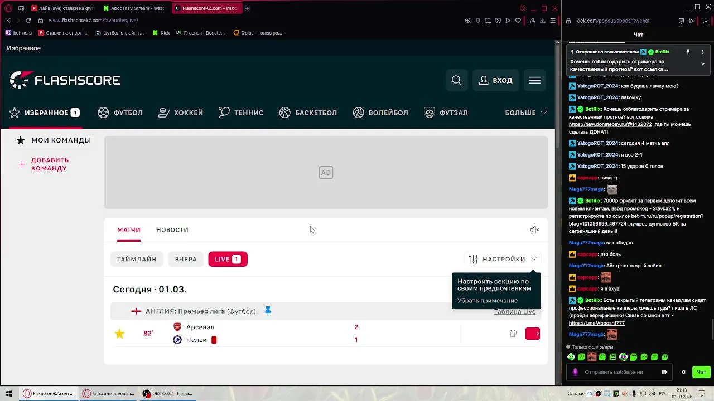Image resolution: width=714 pixels, height=401 pixels.
Task: Click the browser zoom magnifier icon
Action: (468, 21)
